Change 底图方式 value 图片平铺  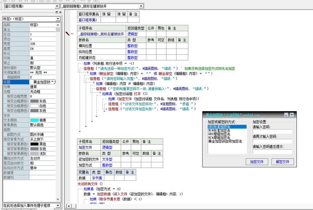pos(43,135)
